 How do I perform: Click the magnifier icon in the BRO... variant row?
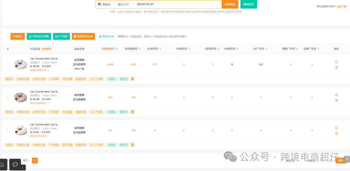tap(336, 95)
